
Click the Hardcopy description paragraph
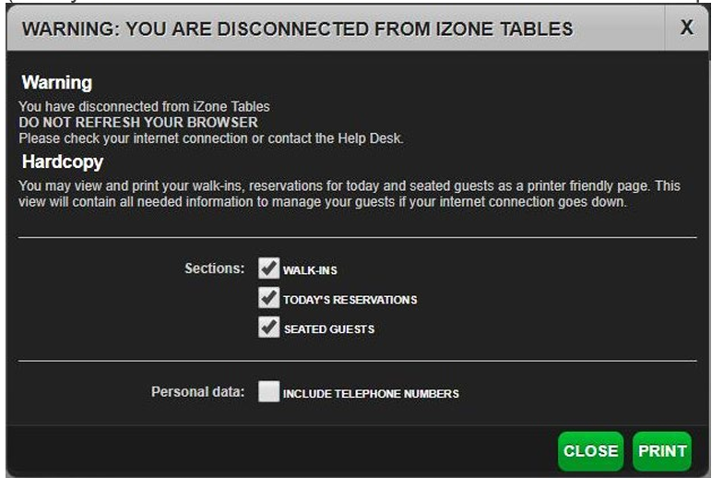click(x=349, y=194)
